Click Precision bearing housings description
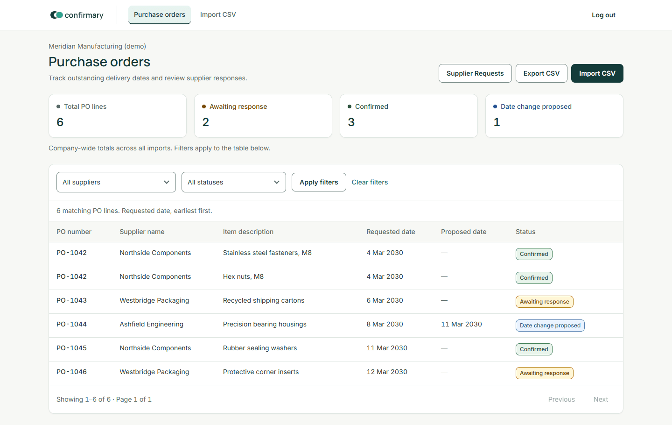Screen dimensions: 672x425 (265, 324)
